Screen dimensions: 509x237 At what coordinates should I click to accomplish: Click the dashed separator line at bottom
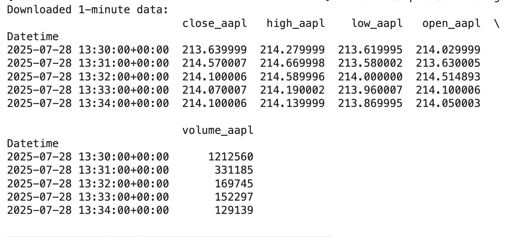[x=169, y=236]
